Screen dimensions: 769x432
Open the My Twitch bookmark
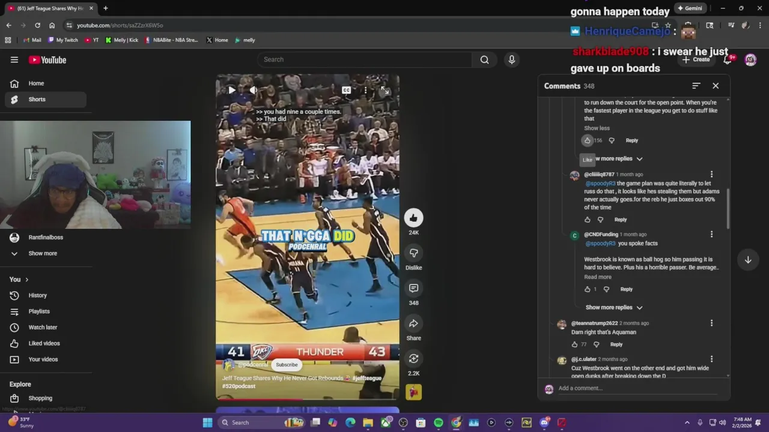pos(63,40)
